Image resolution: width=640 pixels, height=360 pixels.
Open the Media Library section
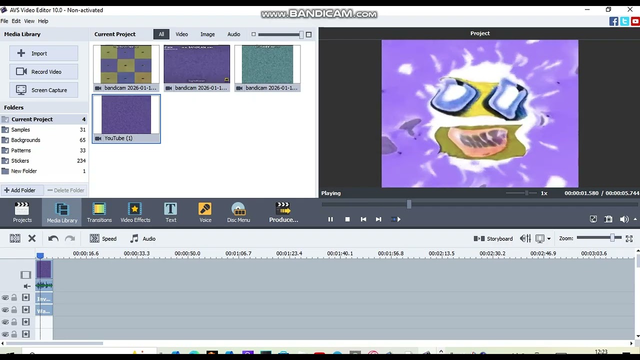[x=62, y=212]
